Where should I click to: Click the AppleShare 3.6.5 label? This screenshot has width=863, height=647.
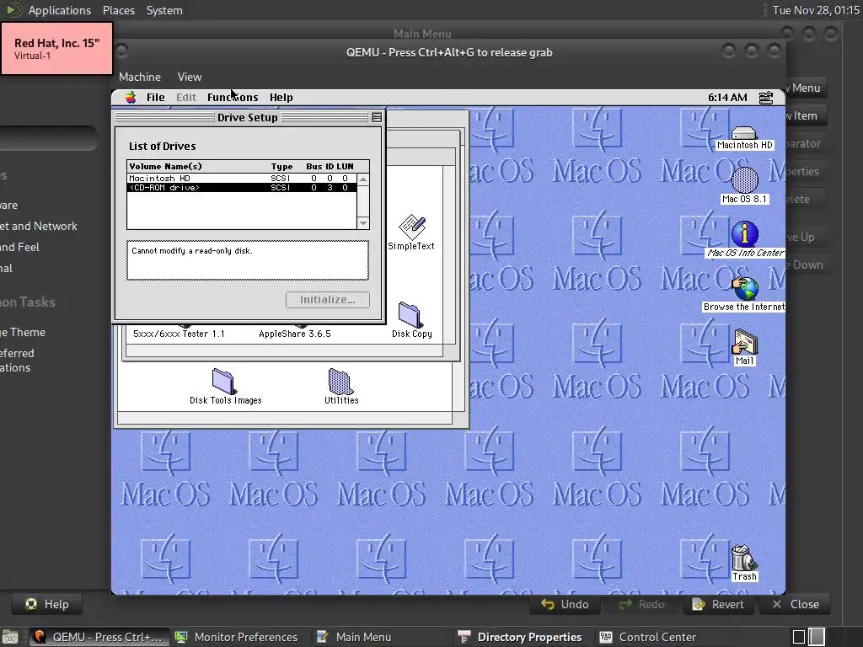coord(294,334)
